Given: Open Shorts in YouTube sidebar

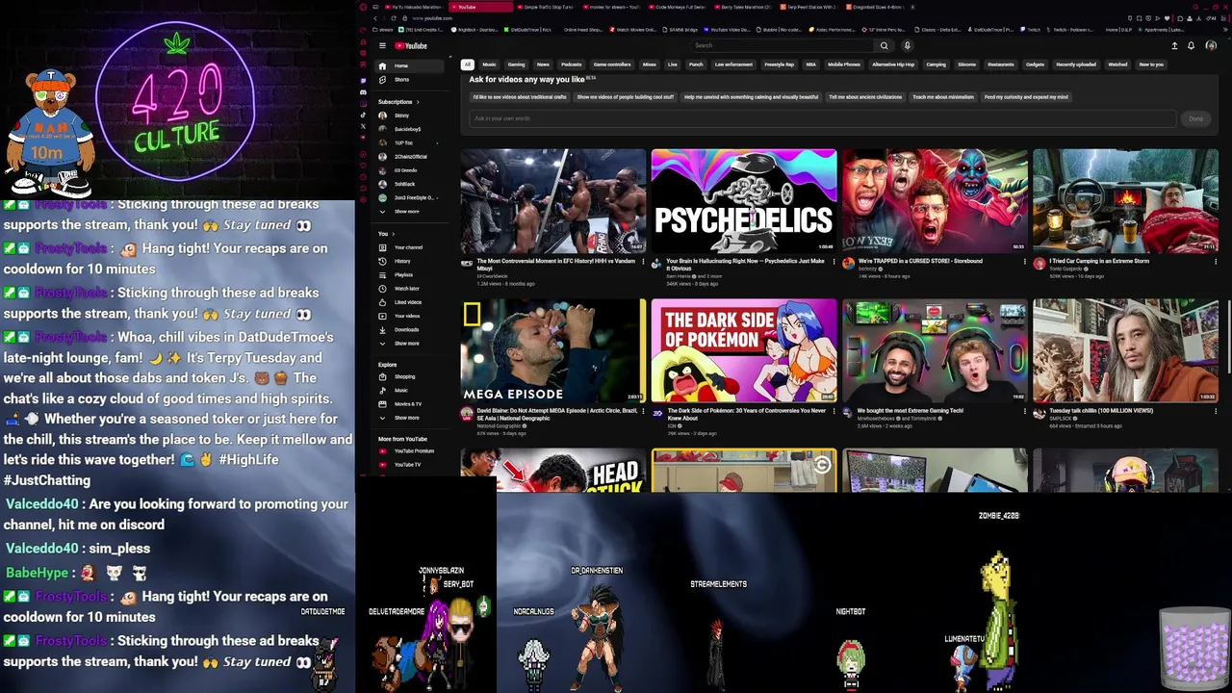Looking at the screenshot, I should (x=409, y=80).
